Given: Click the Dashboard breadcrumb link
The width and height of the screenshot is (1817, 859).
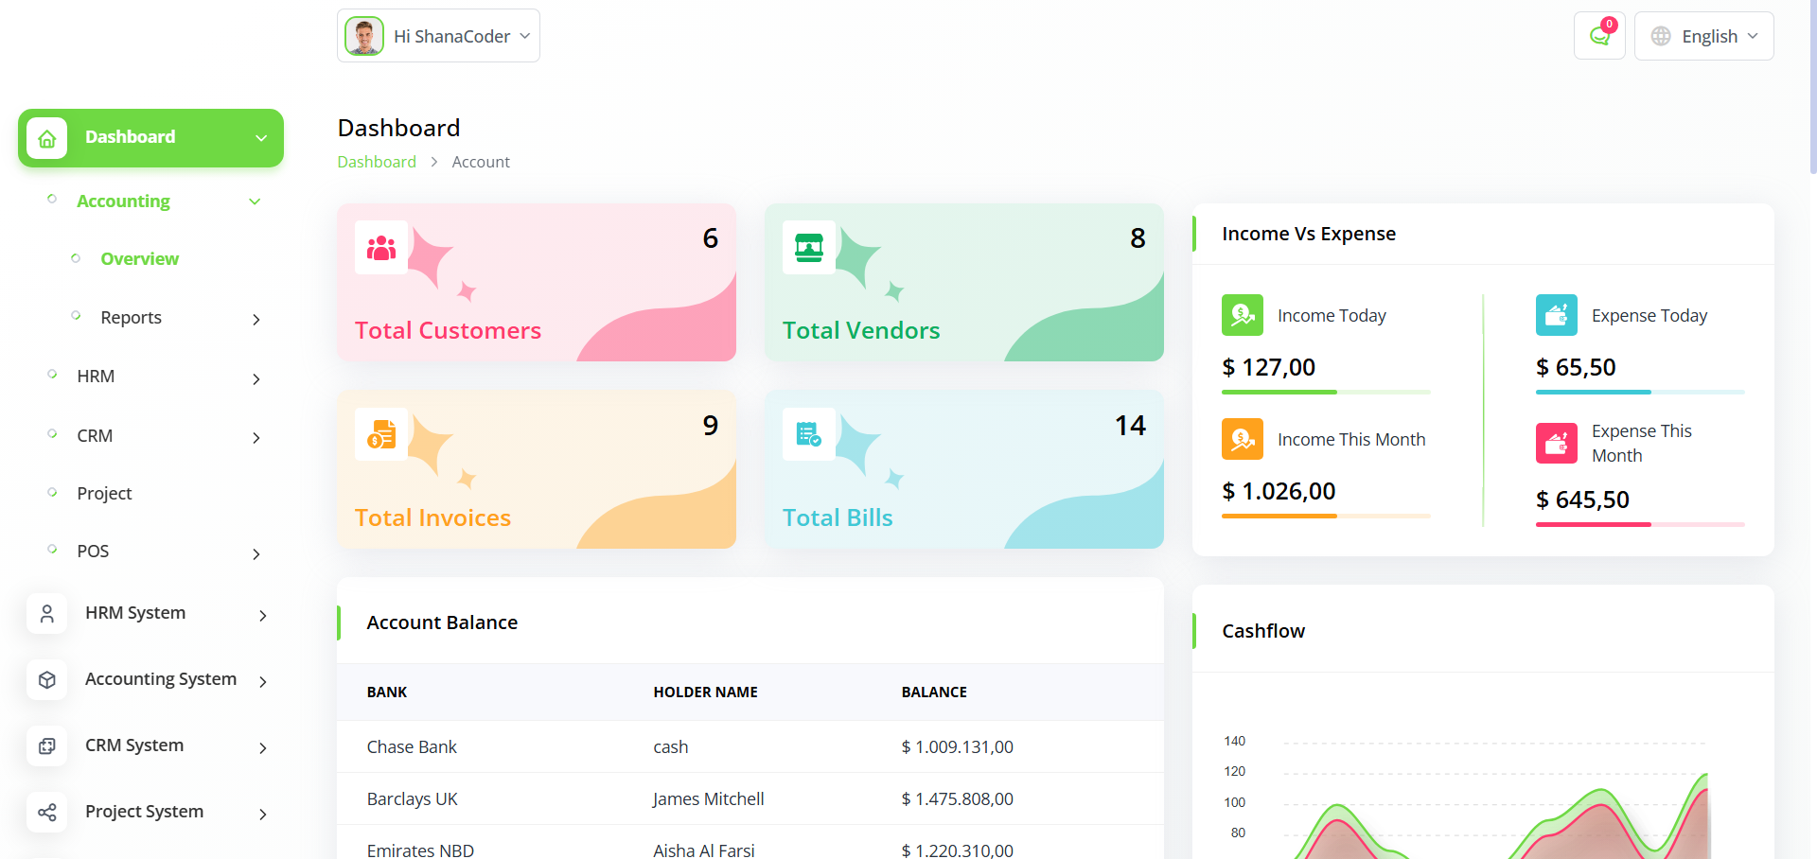Looking at the screenshot, I should [377, 162].
